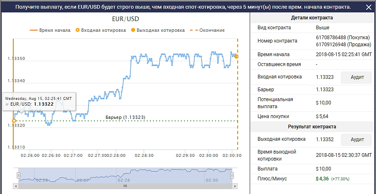Click the 02:28:30 time axis label
This screenshot has width=376, height=194.
click(144, 156)
